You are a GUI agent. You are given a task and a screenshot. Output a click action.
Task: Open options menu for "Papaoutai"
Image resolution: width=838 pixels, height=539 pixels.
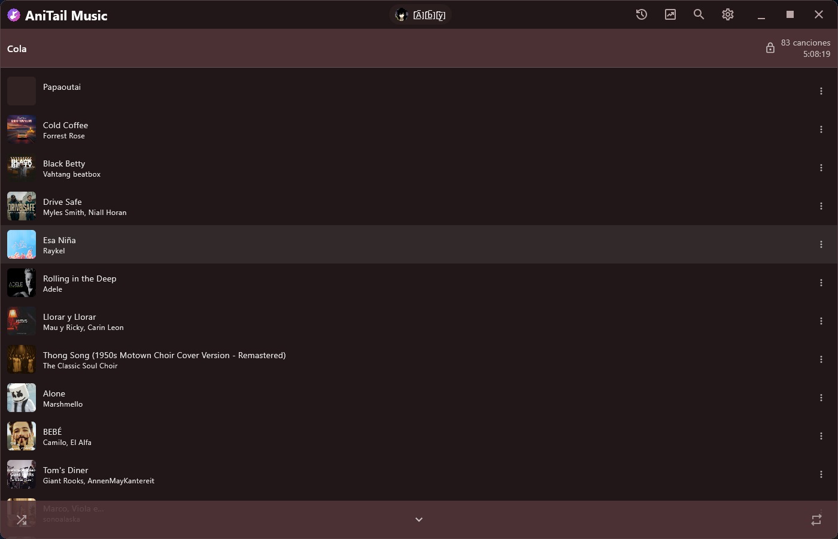pyautogui.click(x=821, y=91)
